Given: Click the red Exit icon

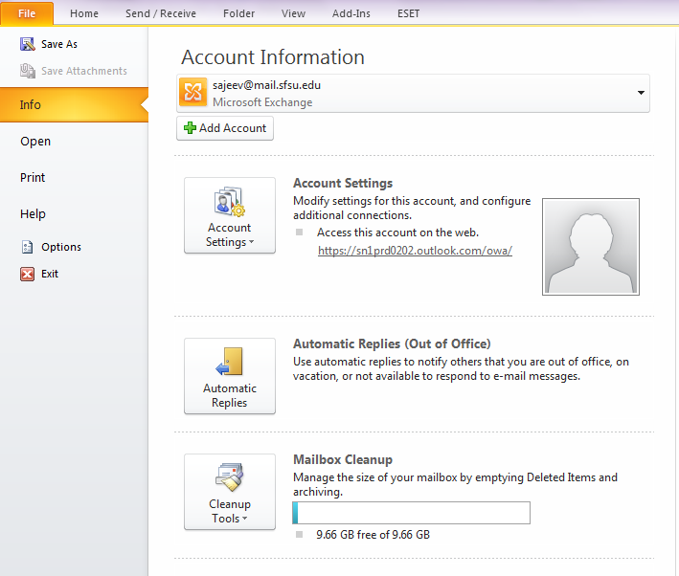Looking at the screenshot, I should (x=27, y=274).
